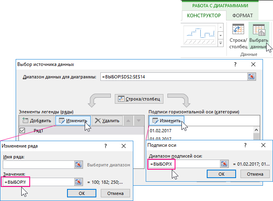Move series up with the up arrow
273x201 pixels.
(x=128, y=120)
